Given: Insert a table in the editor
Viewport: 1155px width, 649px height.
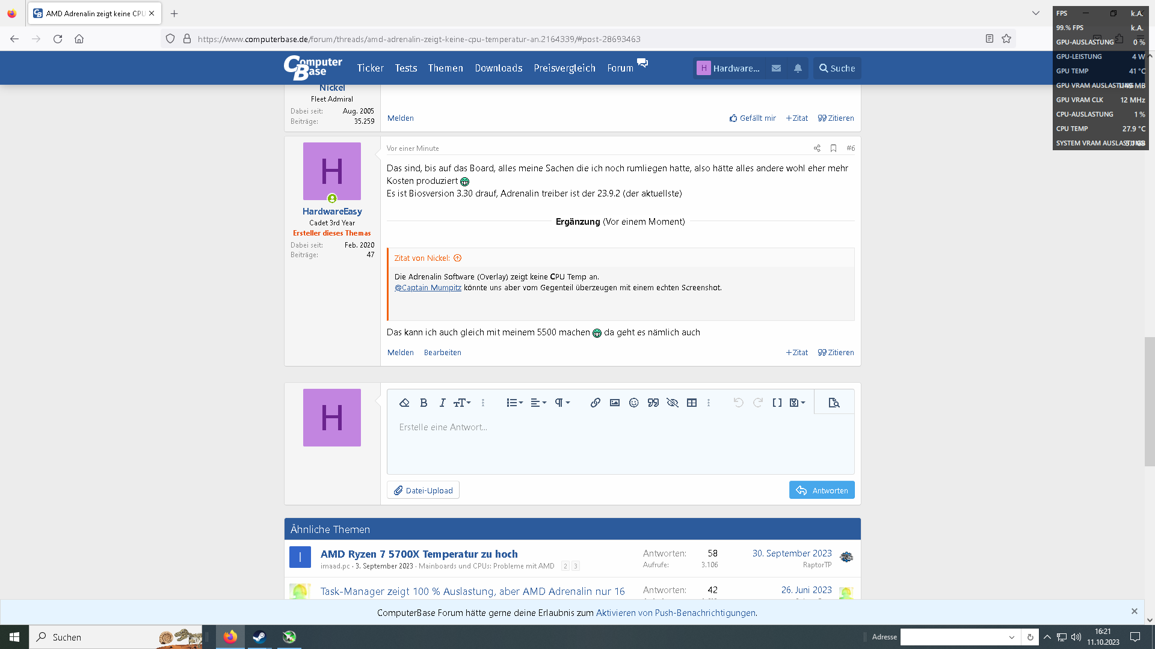Looking at the screenshot, I should [692, 403].
